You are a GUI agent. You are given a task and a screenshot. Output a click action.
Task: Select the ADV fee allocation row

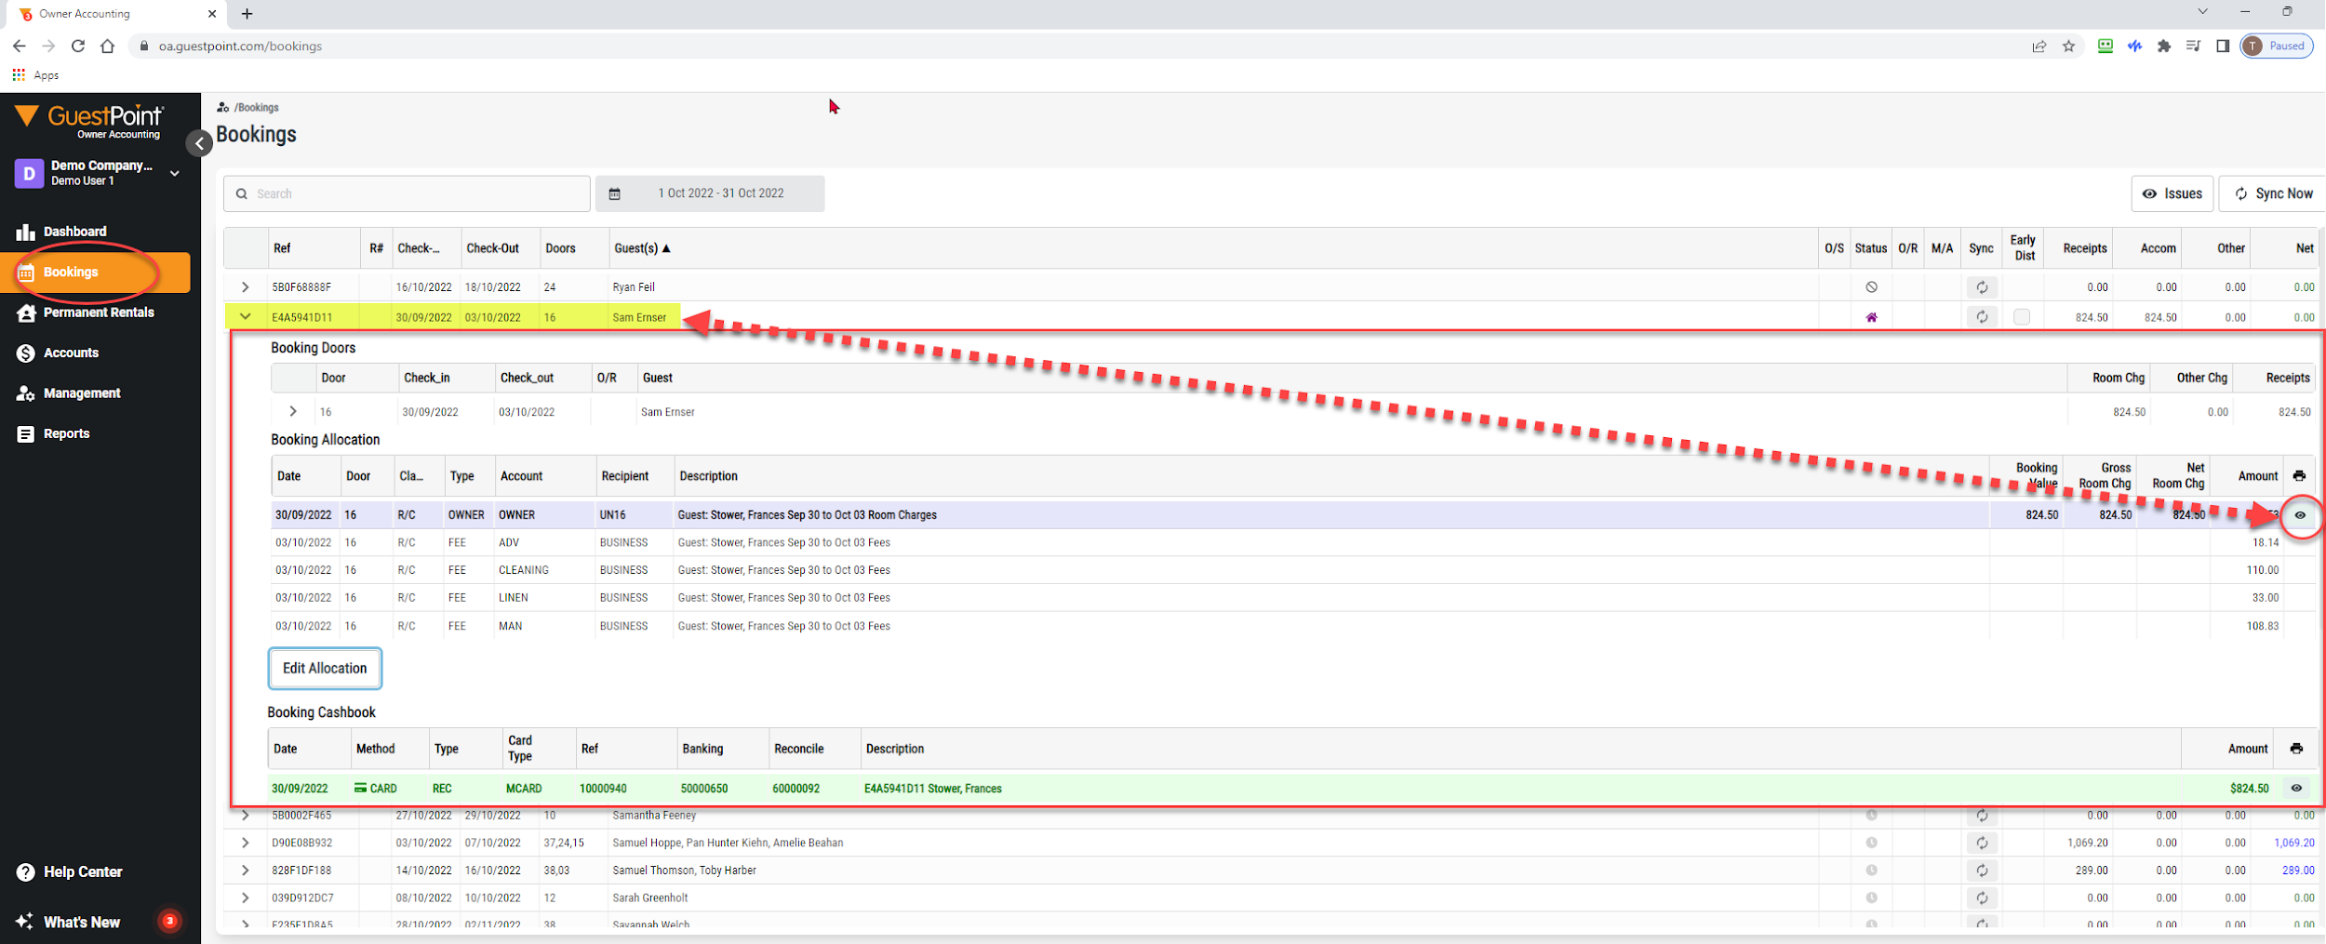(1293, 542)
